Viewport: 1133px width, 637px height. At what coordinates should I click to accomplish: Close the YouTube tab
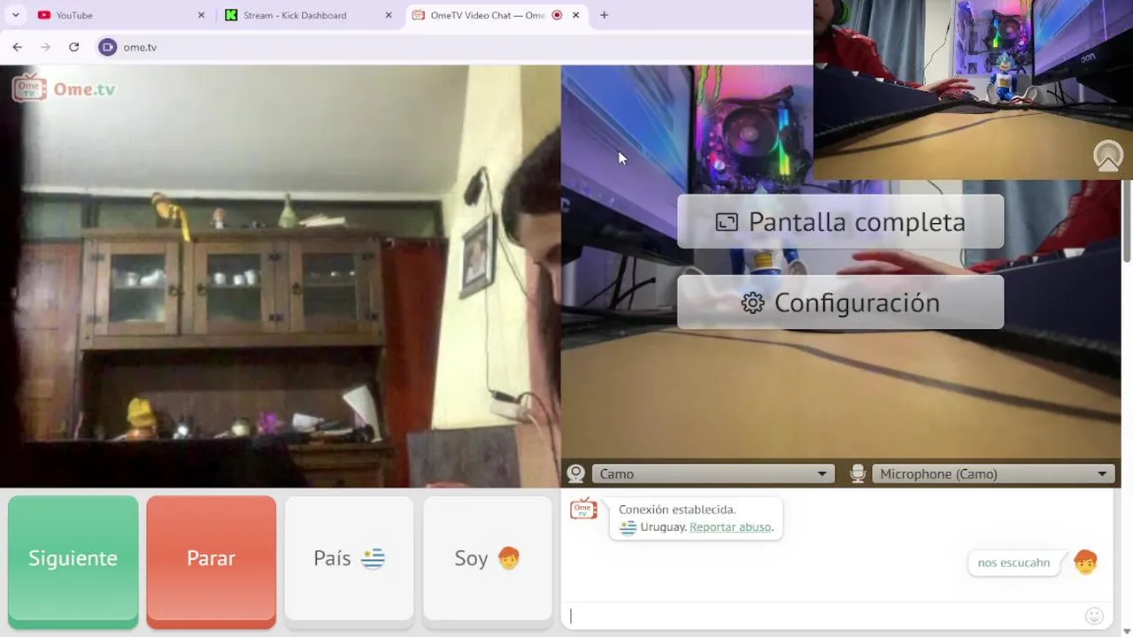201,15
